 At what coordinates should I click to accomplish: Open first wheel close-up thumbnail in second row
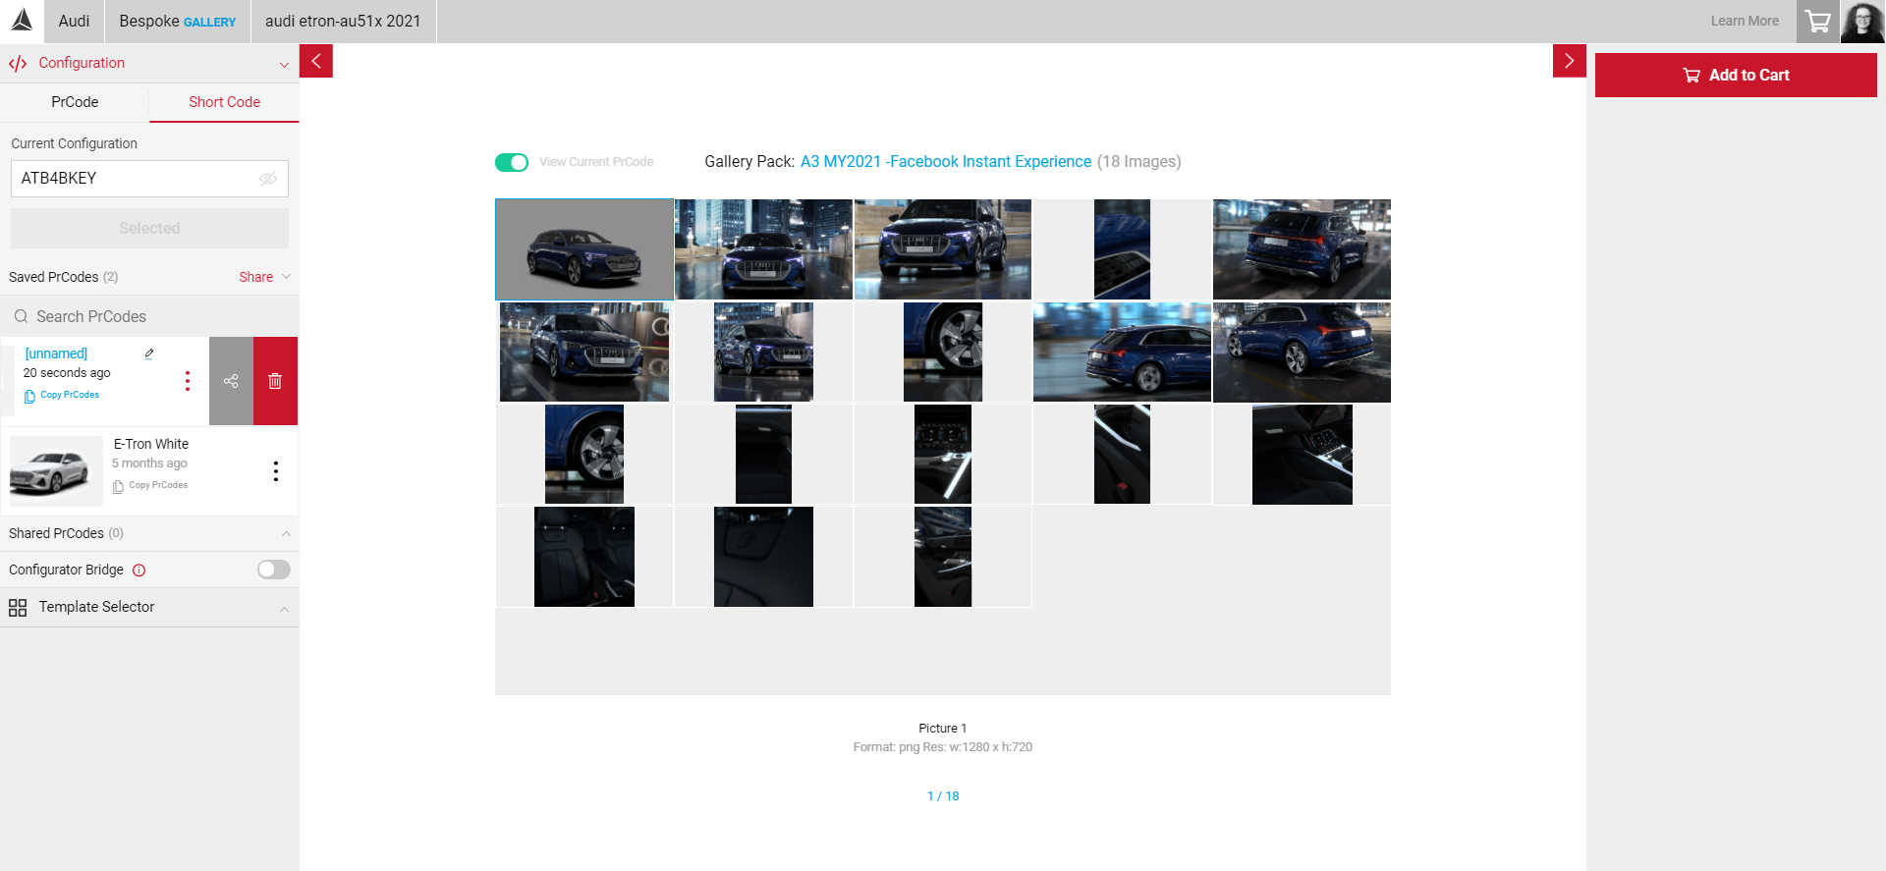tap(943, 352)
